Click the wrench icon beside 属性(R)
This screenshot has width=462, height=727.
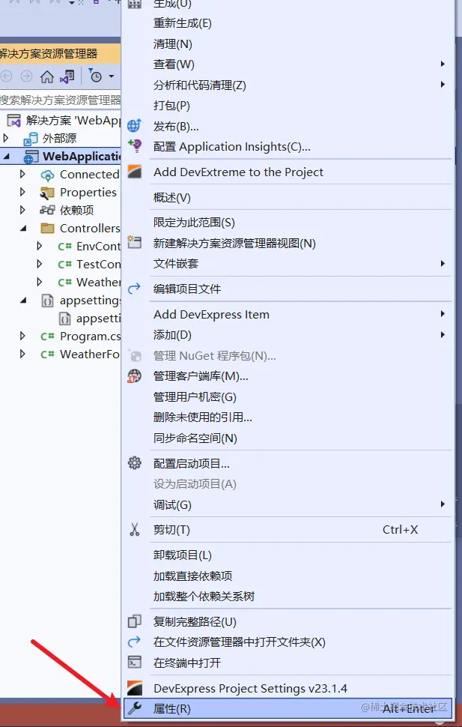tap(135, 708)
